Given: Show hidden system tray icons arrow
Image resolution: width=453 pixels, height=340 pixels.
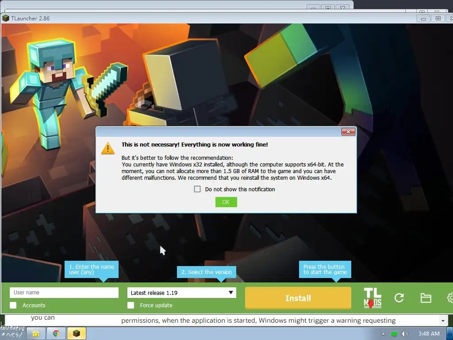Looking at the screenshot, I should 383,334.
